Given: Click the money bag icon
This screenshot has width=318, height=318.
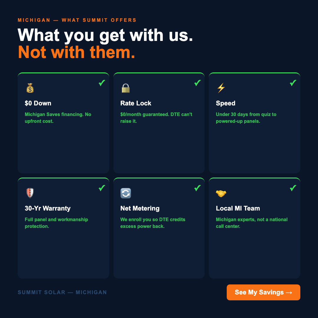Looking at the screenshot, I should 30,88.
